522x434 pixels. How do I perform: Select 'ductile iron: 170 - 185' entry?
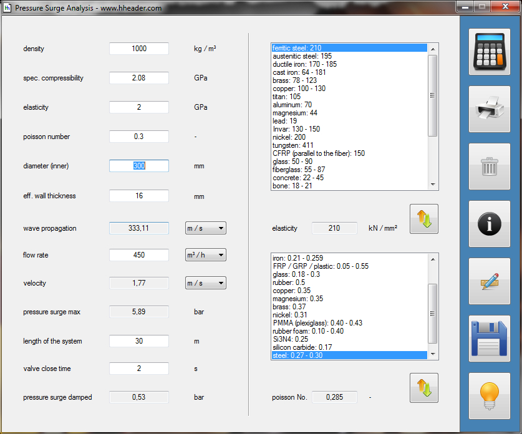pos(349,64)
